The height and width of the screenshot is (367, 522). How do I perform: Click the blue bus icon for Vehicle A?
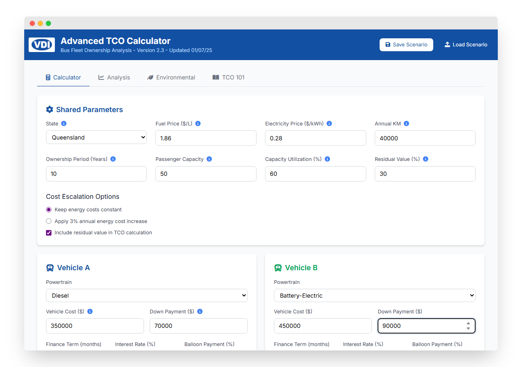tap(50, 268)
